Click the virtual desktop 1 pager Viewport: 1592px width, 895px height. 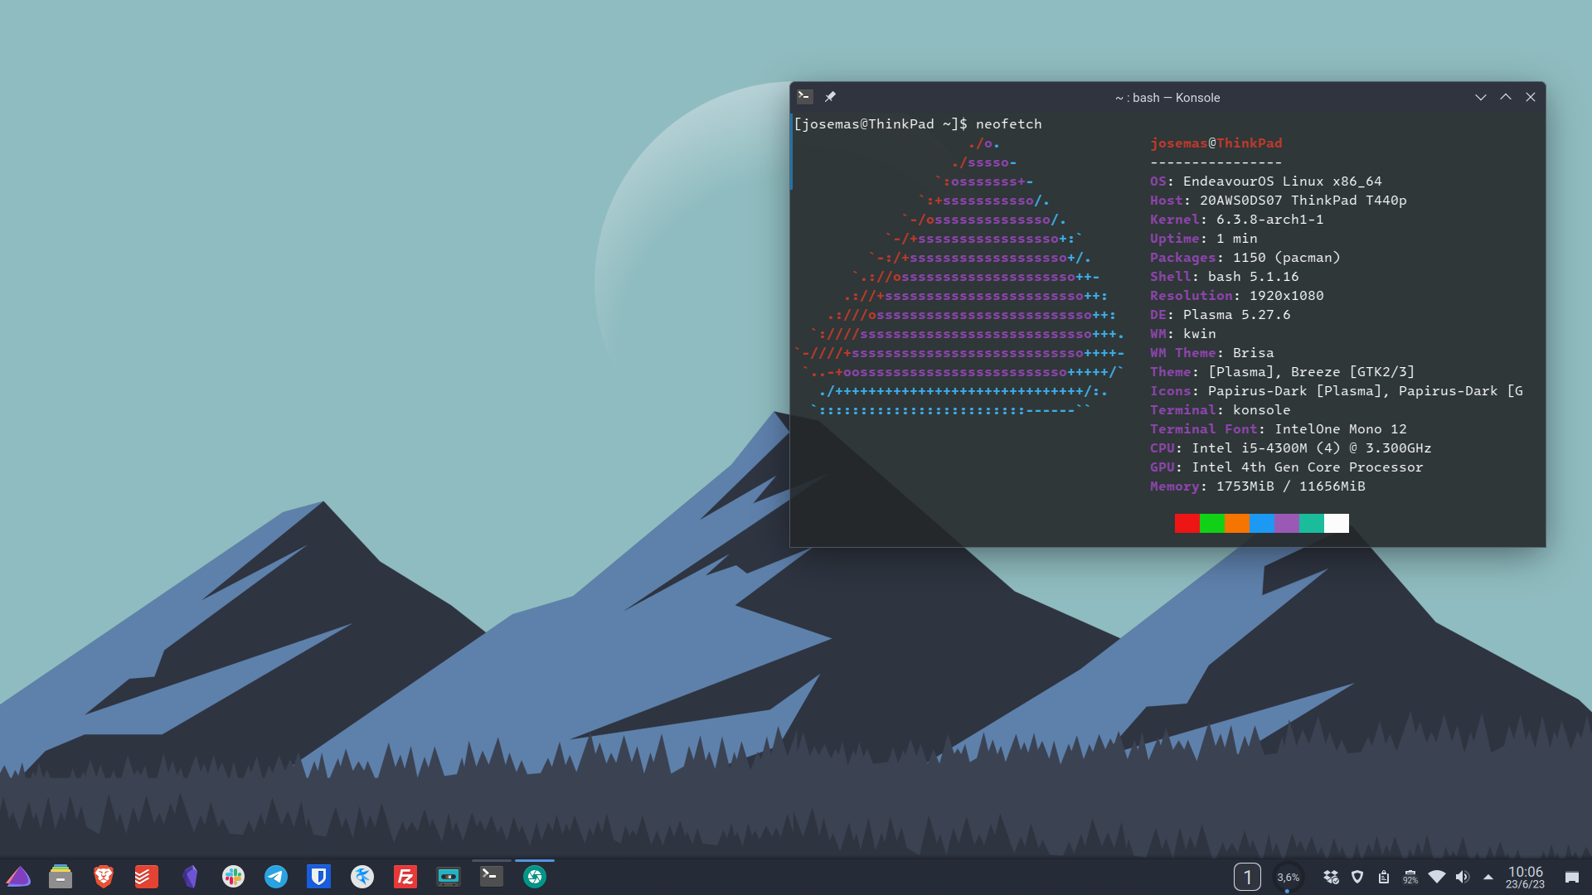tap(1247, 877)
